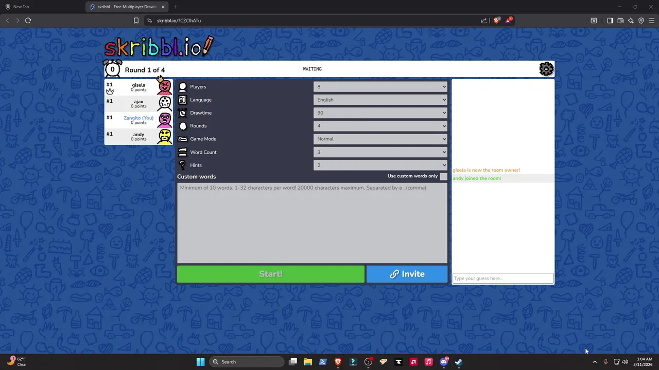Open the Rounds dropdown showing 4
Viewport: 659px width, 370px height.
[380, 126]
